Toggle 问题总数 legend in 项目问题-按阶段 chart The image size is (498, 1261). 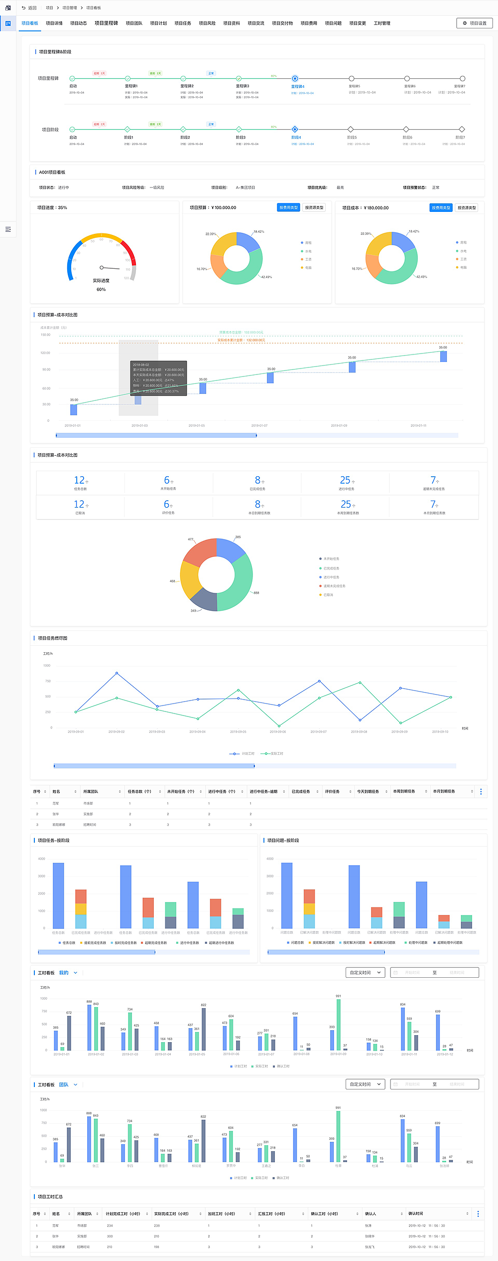295,943
